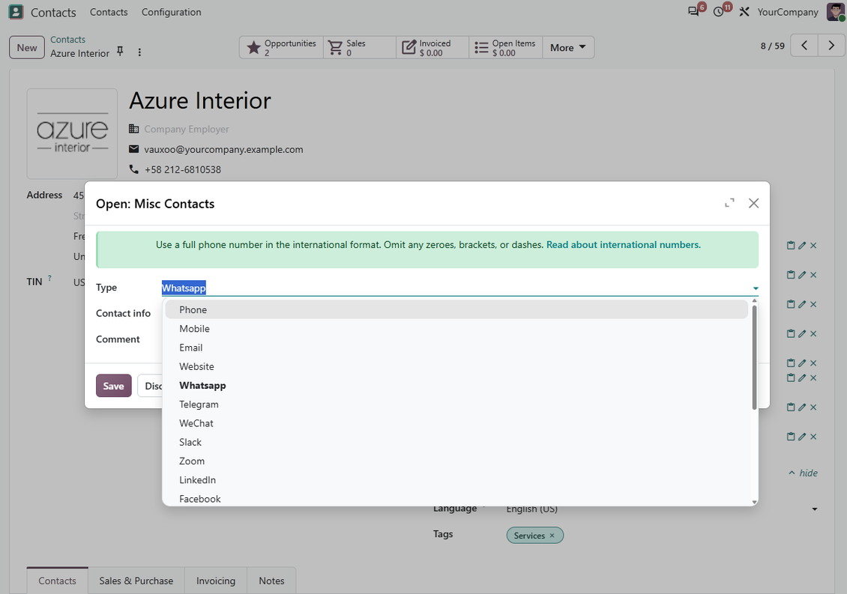The image size is (847, 594).
Task: Select Phone from the Type list
Action: [456, 309]
